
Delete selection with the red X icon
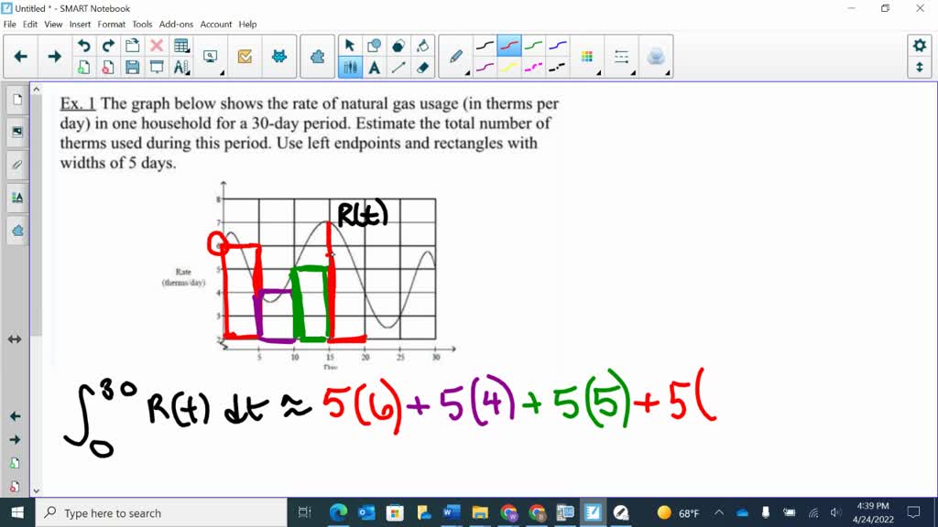(x=157, y=46)
